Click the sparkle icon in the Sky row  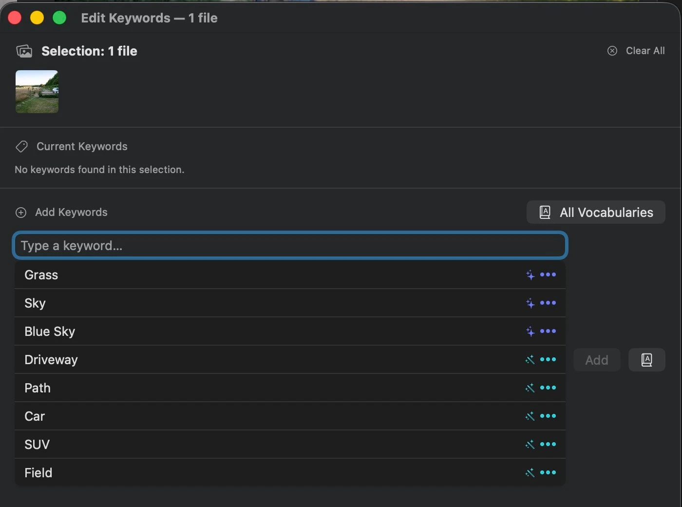coord(530,303)
